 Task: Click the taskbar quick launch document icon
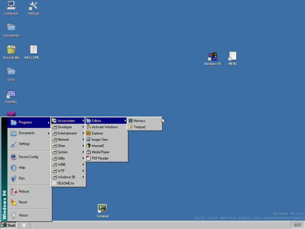24,225
